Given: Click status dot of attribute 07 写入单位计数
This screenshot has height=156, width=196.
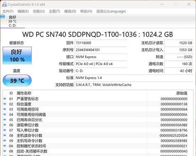Looking at the screenshot, I should point(5,130).
